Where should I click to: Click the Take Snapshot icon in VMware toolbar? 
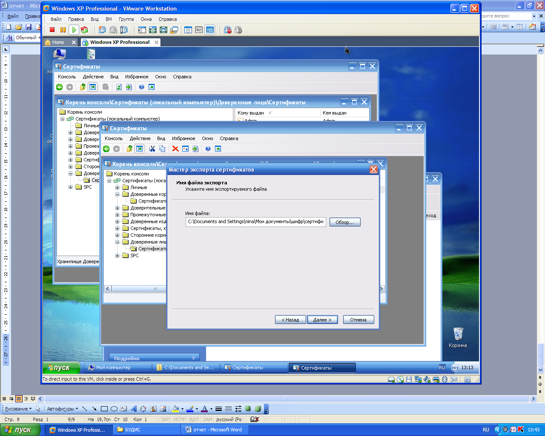[x=102, y=30]
